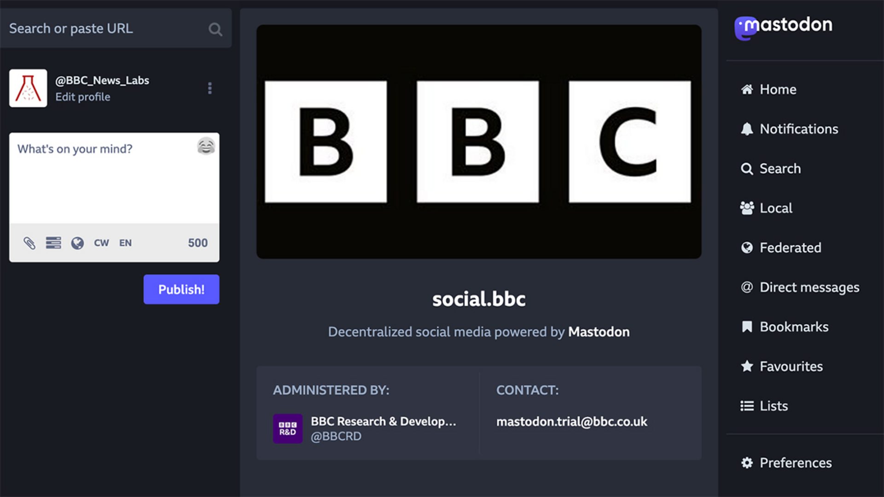View your Bookmarks
This screenshot has width=884, height=497.
(x=794, y=327)
